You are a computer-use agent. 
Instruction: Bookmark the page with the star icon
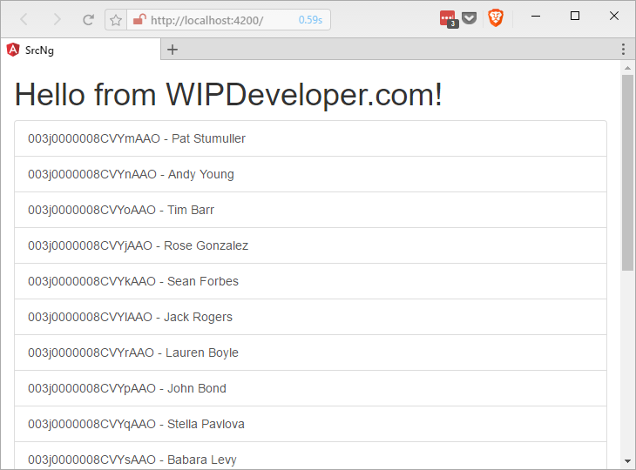pyautogui.click(x=116, y=20)
